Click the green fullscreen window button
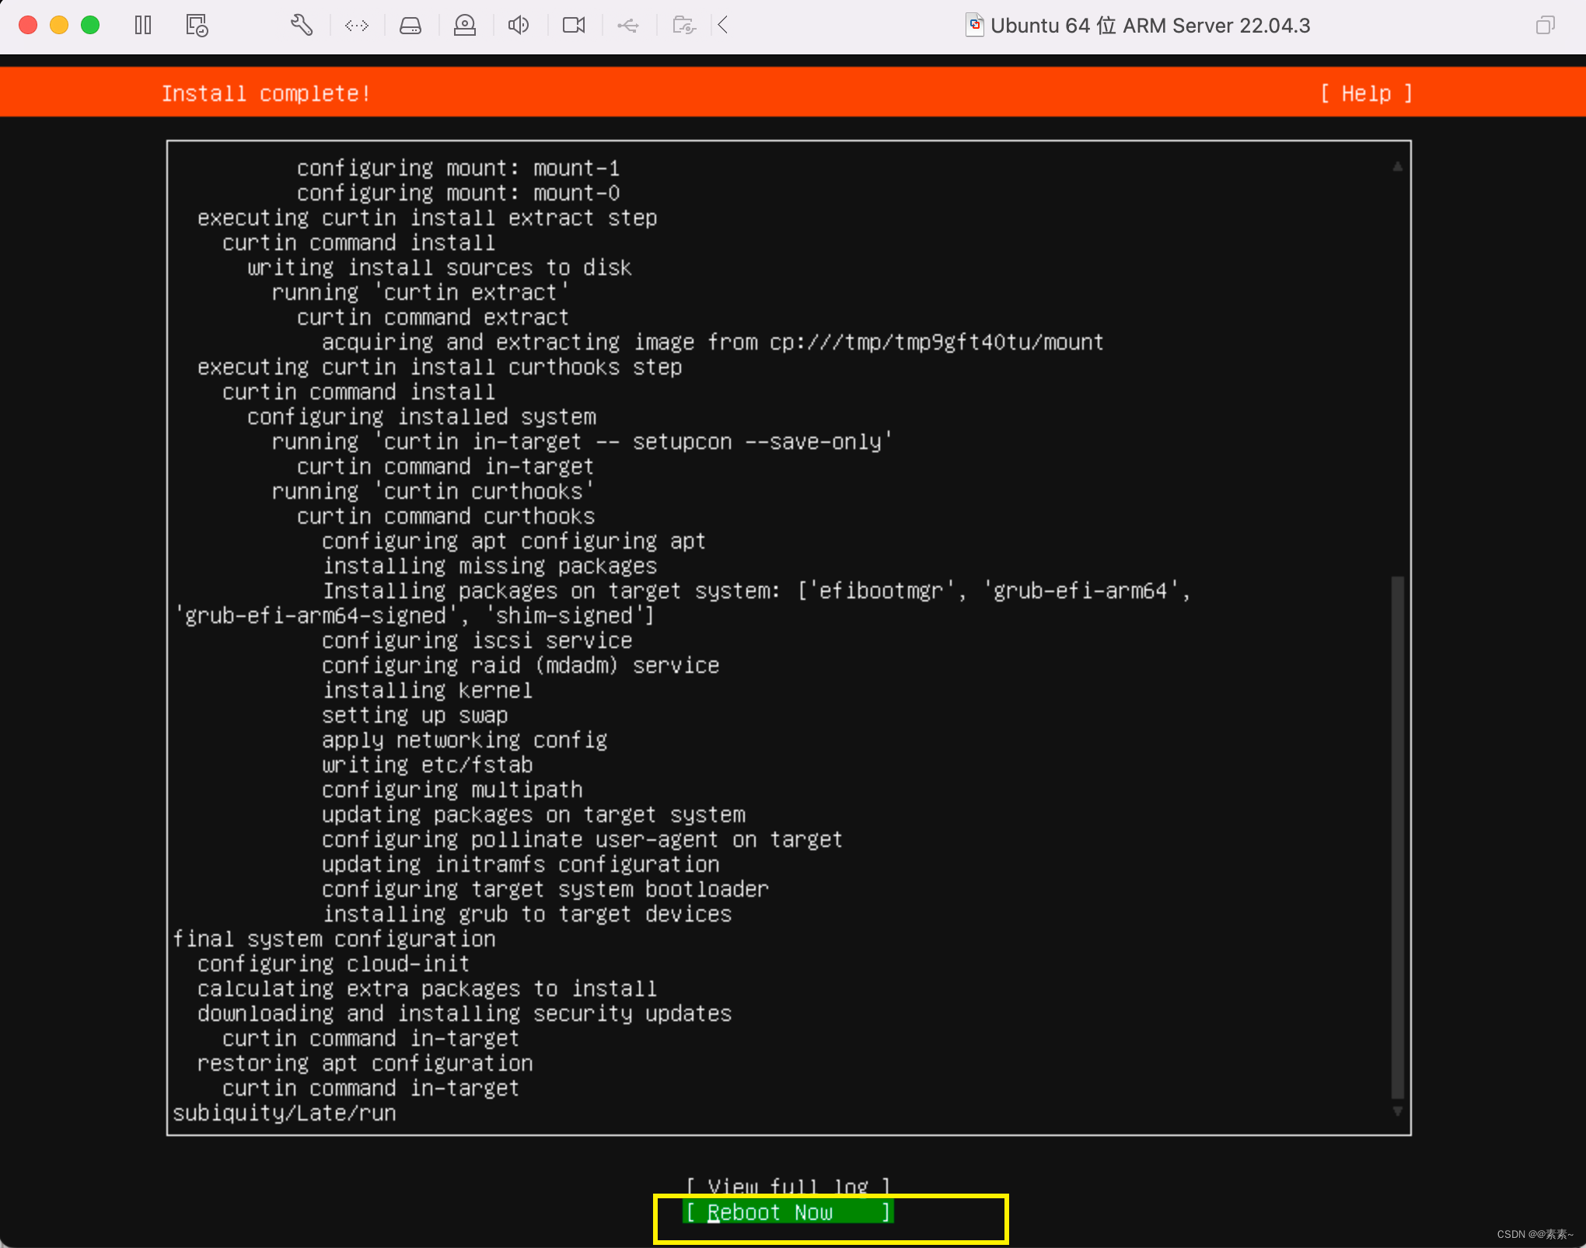The image size is (1586, 1248). [90, 25]
